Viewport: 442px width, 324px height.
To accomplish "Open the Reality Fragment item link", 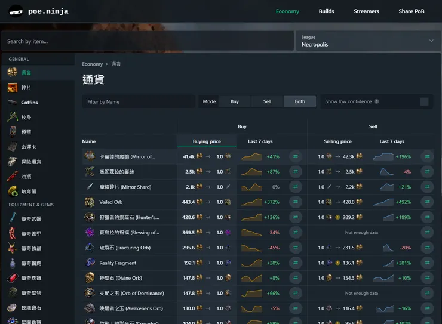I will [118, 263].
